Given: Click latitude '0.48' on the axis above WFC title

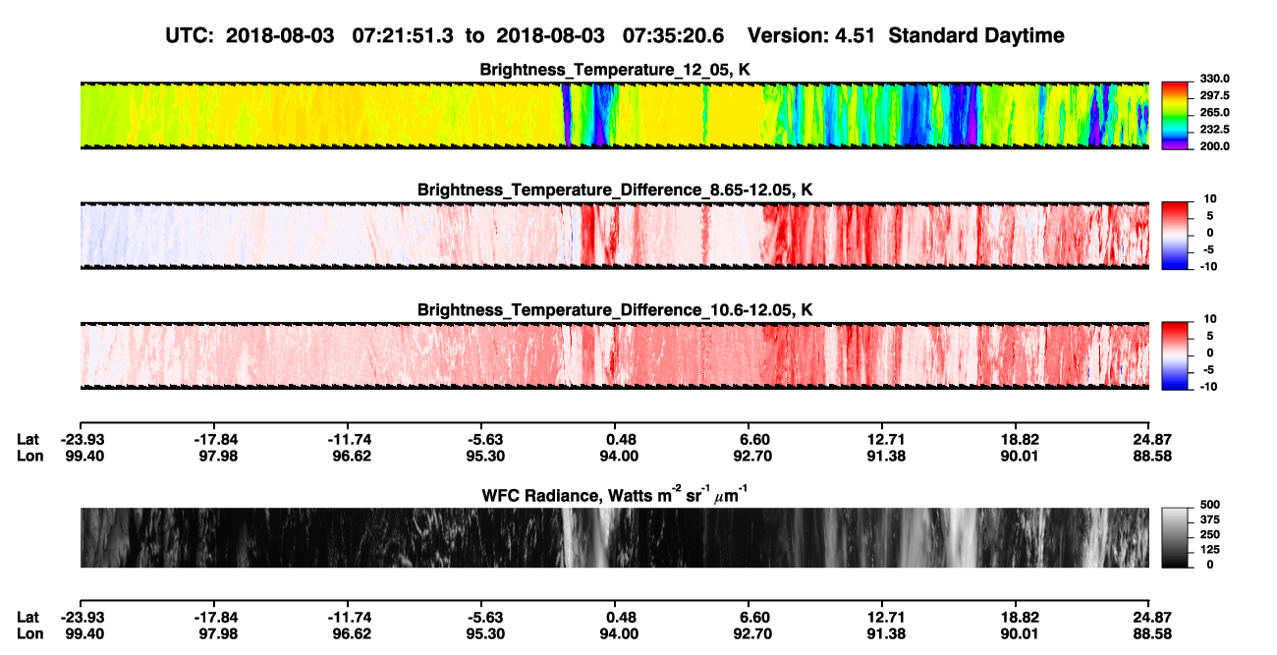Looking at the screenshot, I should click(x=621, y=439).
